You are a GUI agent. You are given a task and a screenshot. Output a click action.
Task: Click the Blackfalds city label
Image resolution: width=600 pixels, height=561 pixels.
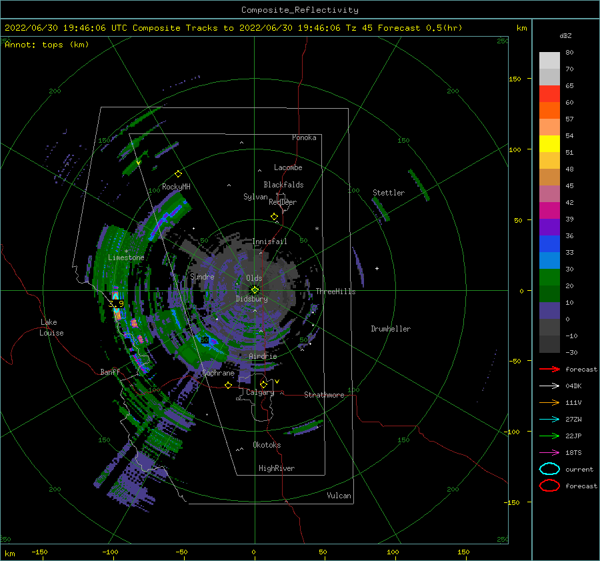(x=283, y=185)
